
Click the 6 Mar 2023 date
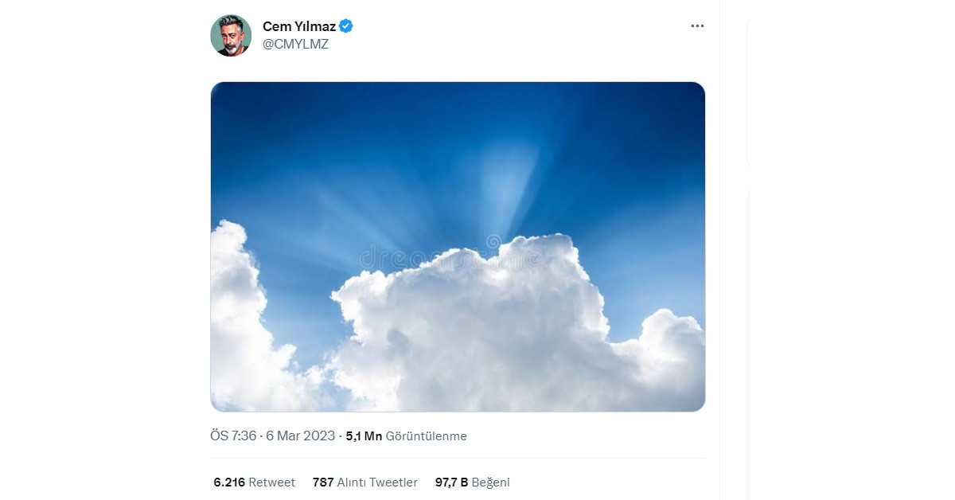point(301,436)
